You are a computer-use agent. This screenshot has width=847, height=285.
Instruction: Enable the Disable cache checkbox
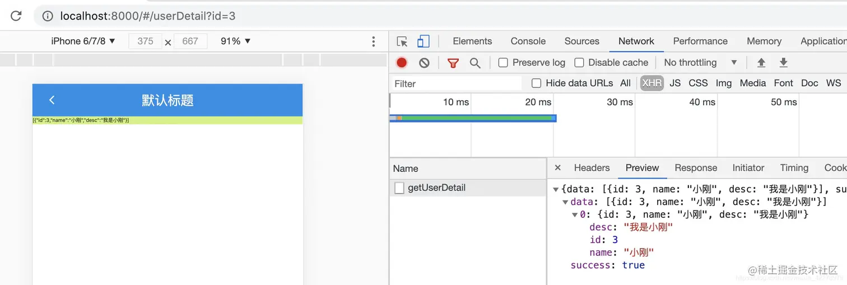(579, 63)
